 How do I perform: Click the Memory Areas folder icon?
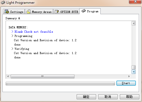(29, 12)
